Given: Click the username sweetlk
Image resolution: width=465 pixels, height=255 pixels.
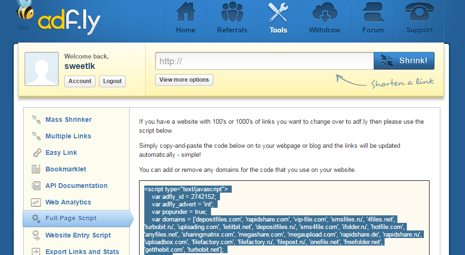Looking at the screenshot, I should click(x=79, y=66).
